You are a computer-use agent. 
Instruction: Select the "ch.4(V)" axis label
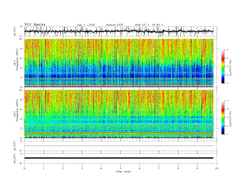15,158
